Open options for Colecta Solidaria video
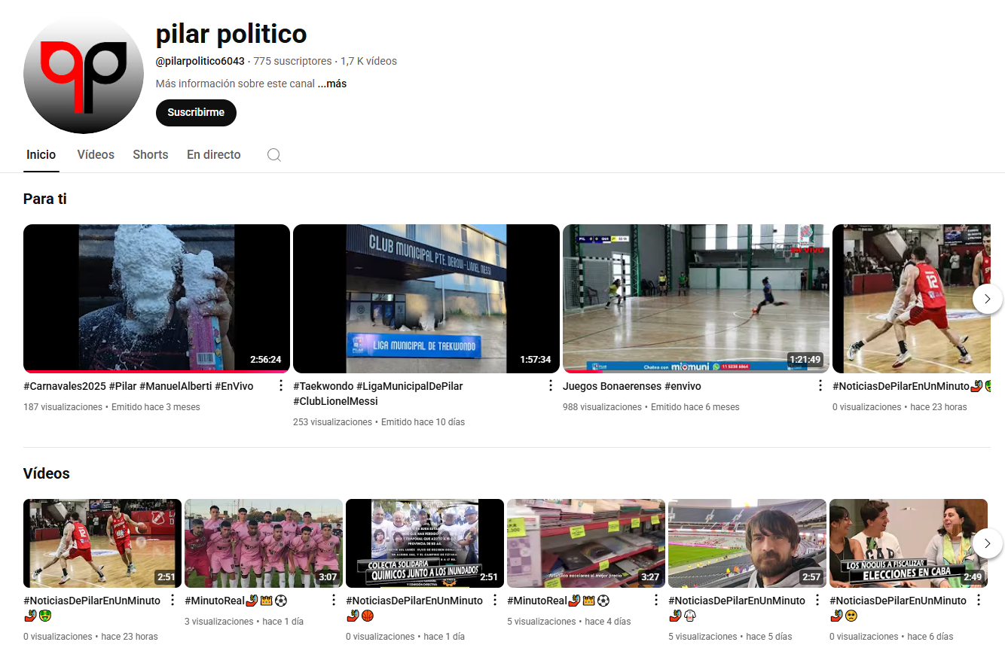This screenshot has width=1005, height=654. [x=495, y=601]
